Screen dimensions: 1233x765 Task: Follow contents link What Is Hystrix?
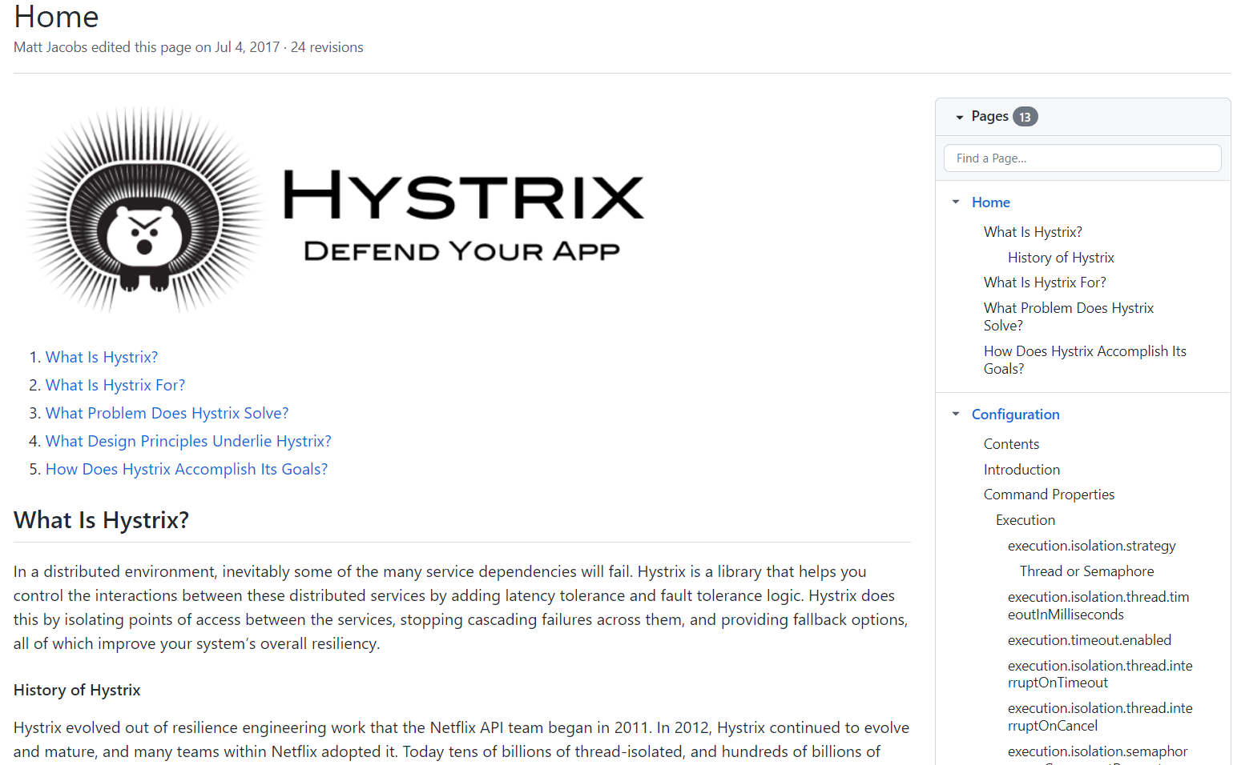(102, 357)
